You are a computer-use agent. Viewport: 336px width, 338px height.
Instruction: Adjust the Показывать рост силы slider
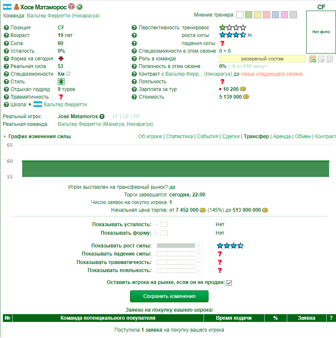coord(179,245)
